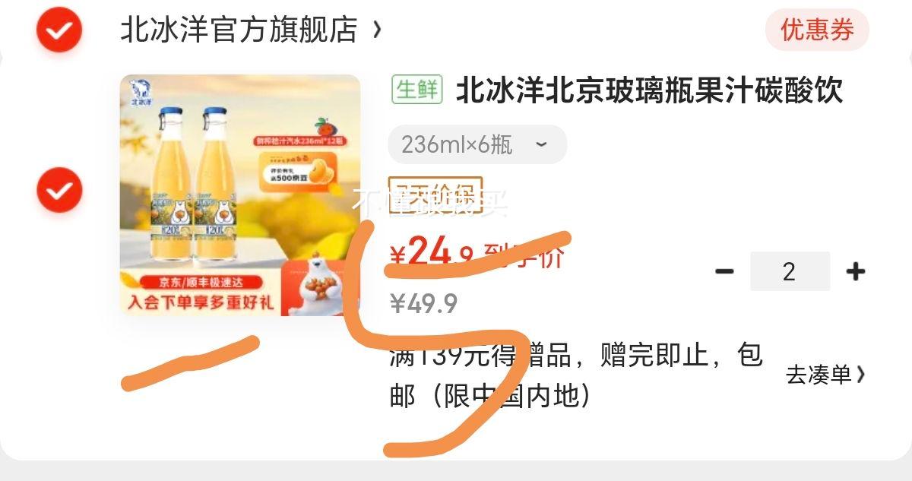Screen dimensions: 912x481
Task: Select the quantity field showing 2
Action: (790, 271)
